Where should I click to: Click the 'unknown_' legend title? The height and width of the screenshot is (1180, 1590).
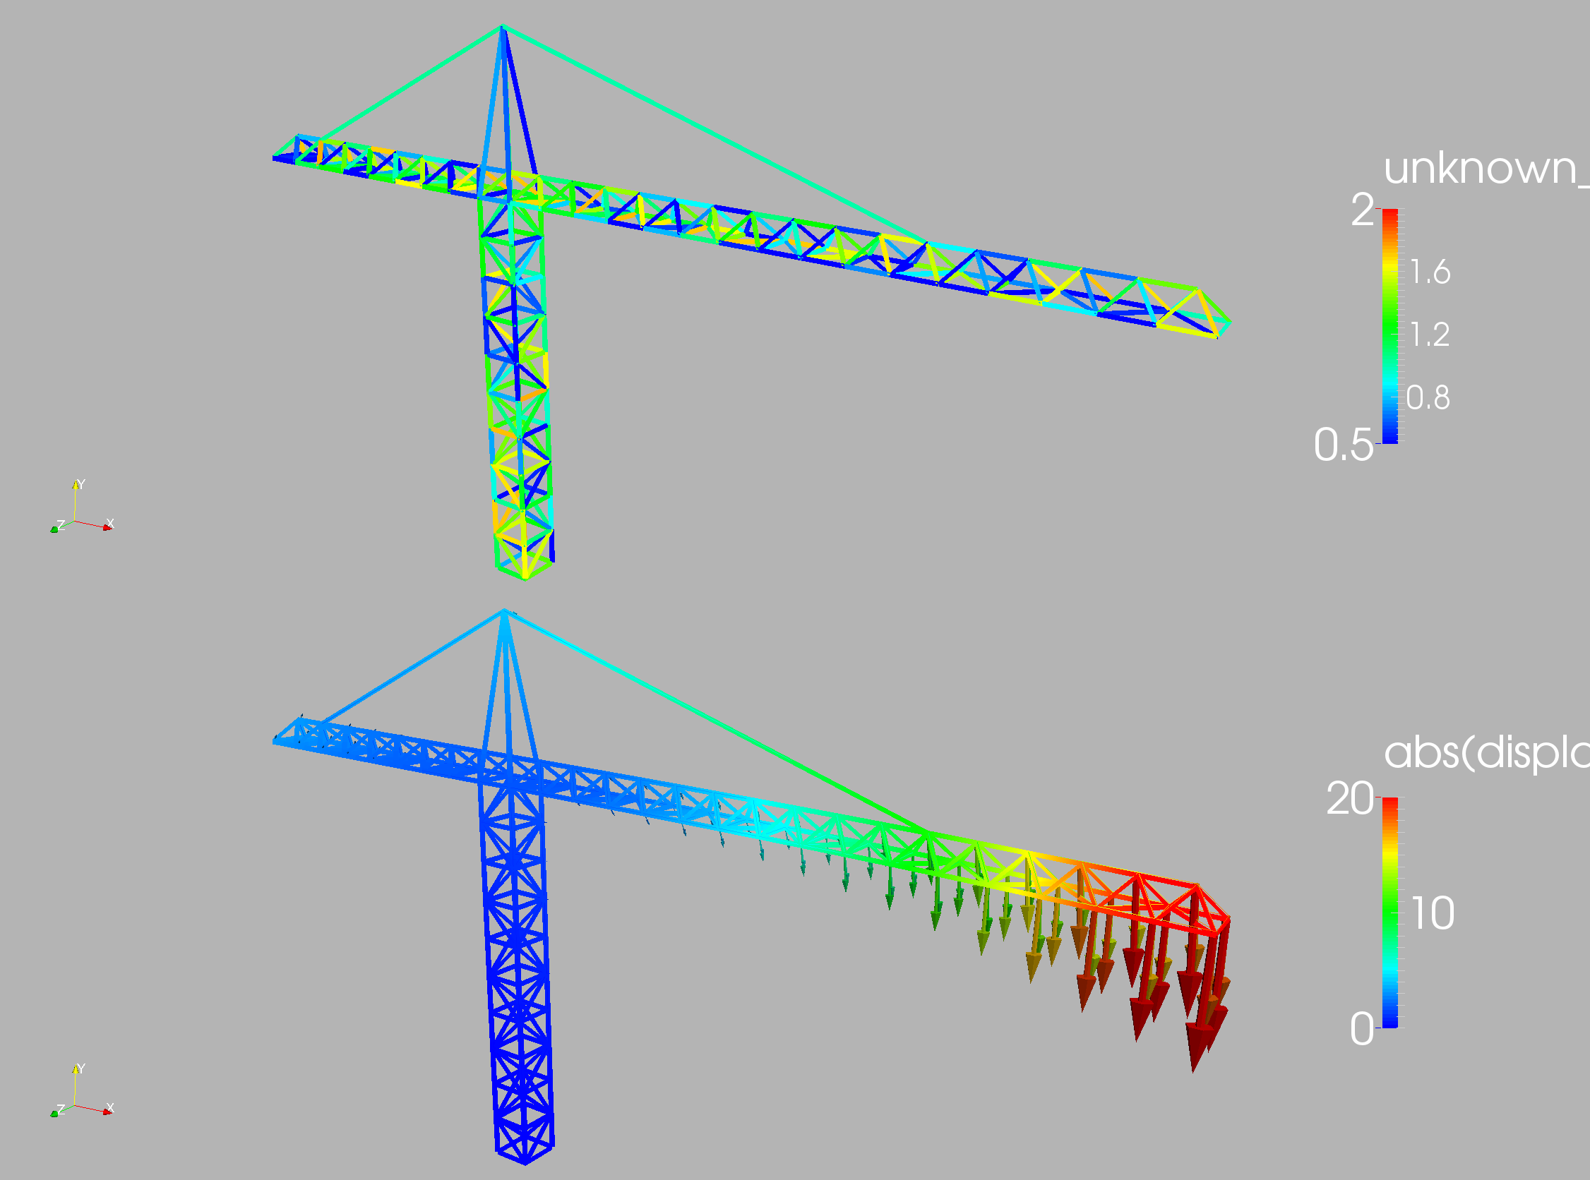[x=1485, y=169]
